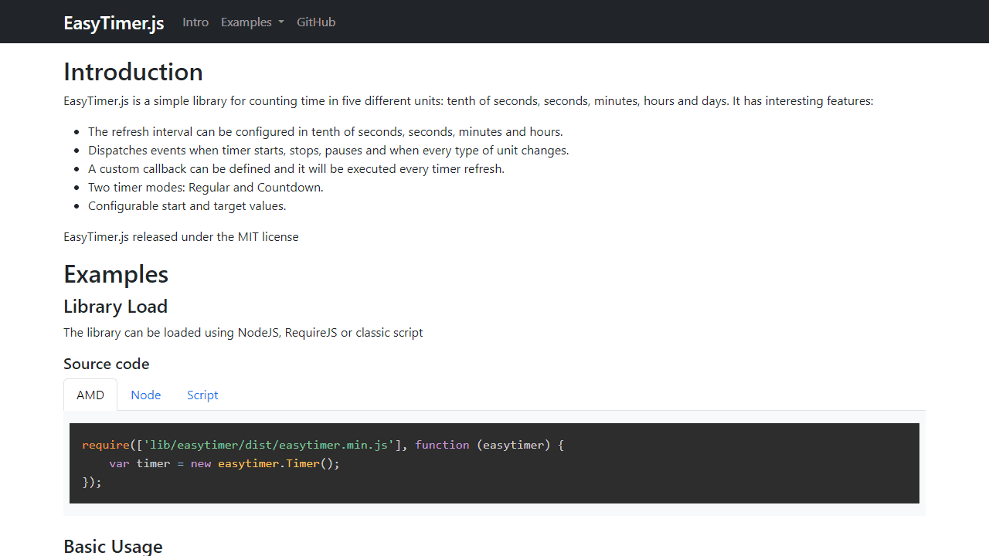Click the Basic Usage heading
989x556 pixels.
click(x=113, y=547)
